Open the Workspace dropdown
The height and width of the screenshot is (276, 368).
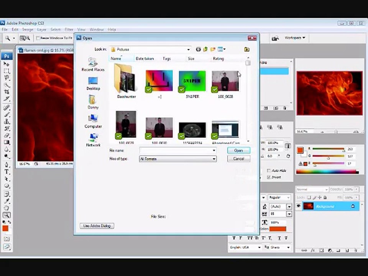tap(295, 38)
